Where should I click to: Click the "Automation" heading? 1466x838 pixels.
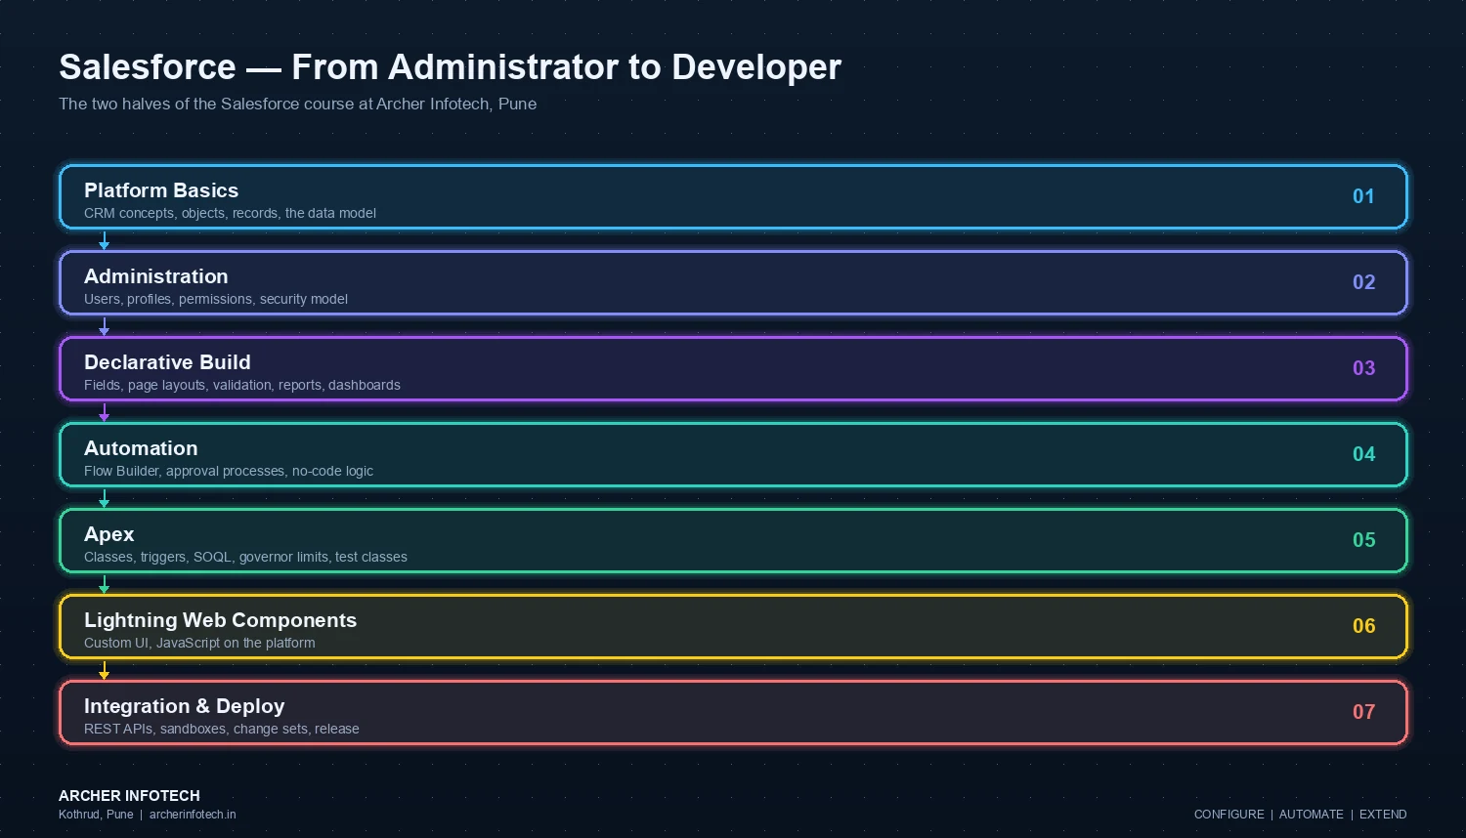(x=141, y=448)
